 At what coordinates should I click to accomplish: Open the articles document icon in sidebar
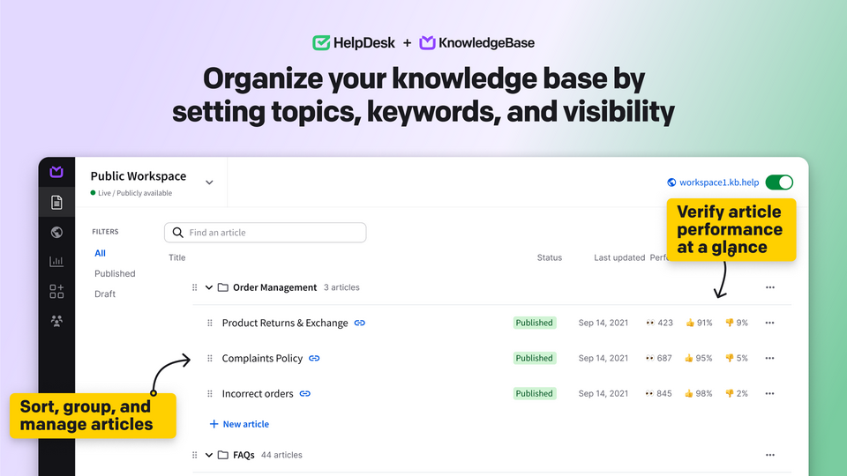pyautogui.click(x=56, y=203)
